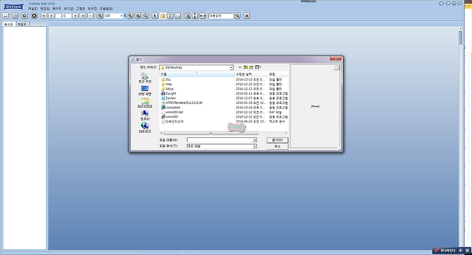Expand the file name combo box arrow
Screen dimensions: 472x255
pos(254,140)
